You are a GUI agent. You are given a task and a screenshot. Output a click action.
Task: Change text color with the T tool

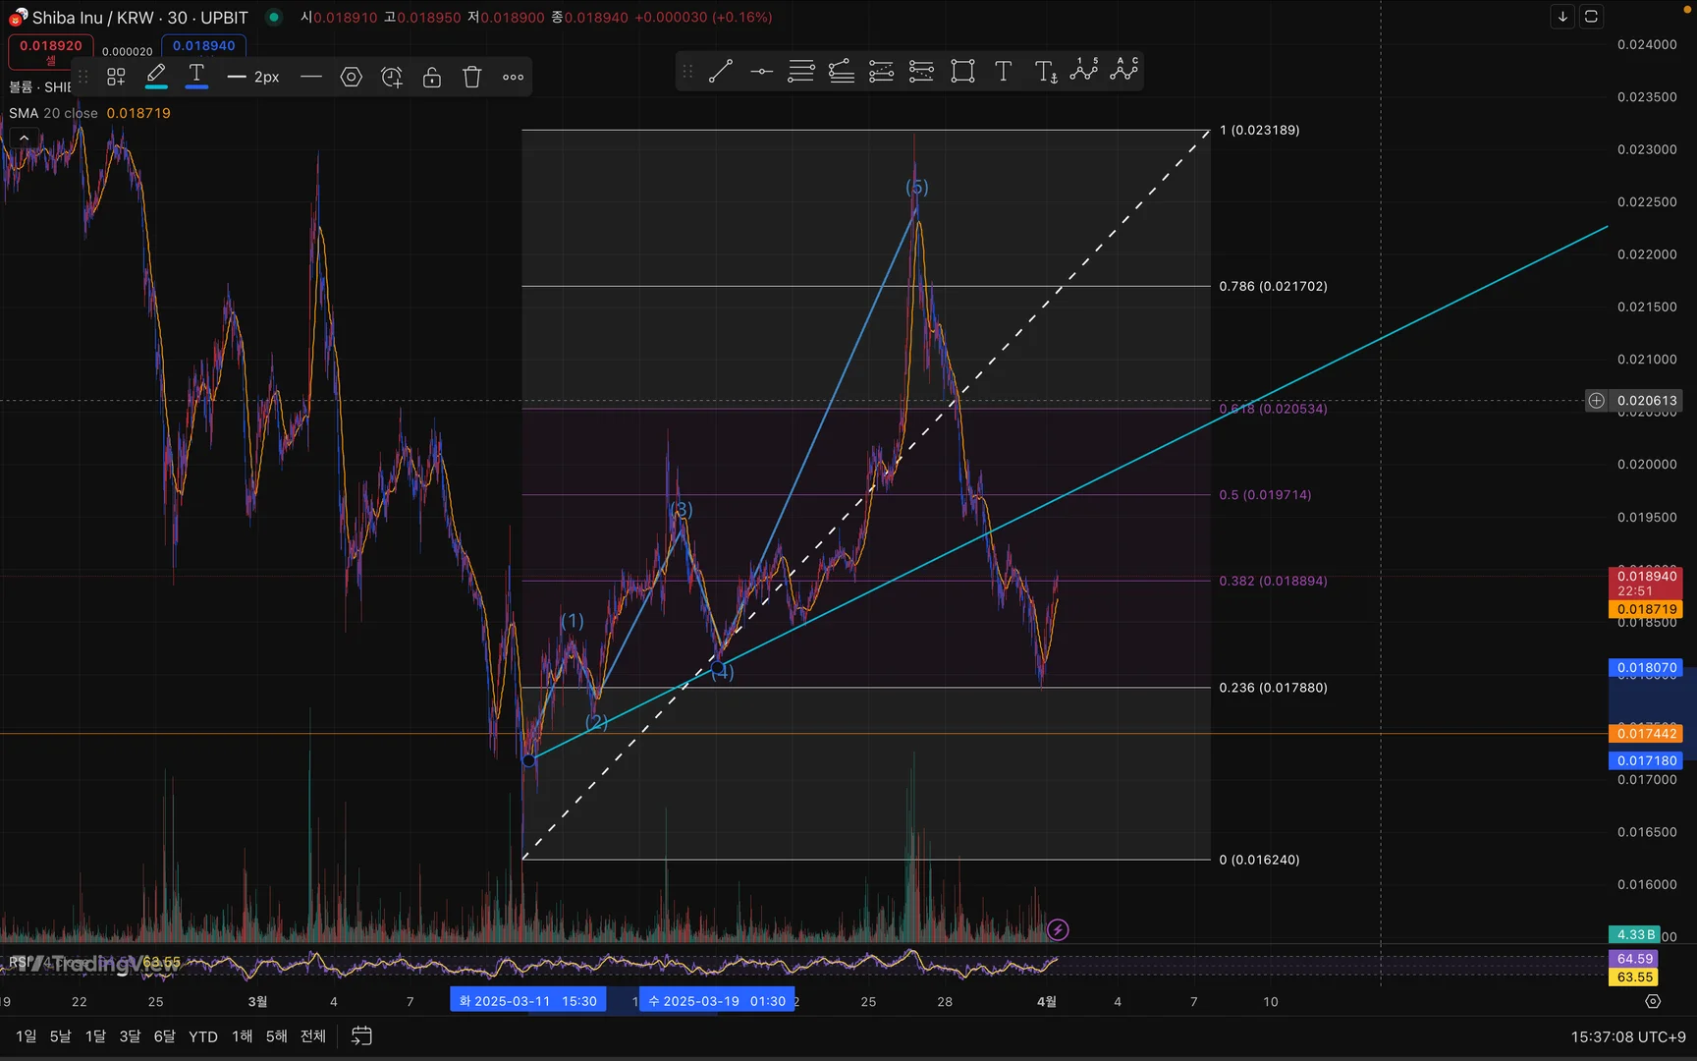pyautogui.click(x=196, y=76)
